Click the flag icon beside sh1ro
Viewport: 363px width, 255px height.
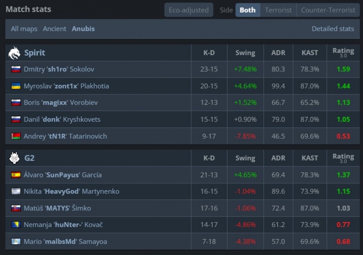15,69
